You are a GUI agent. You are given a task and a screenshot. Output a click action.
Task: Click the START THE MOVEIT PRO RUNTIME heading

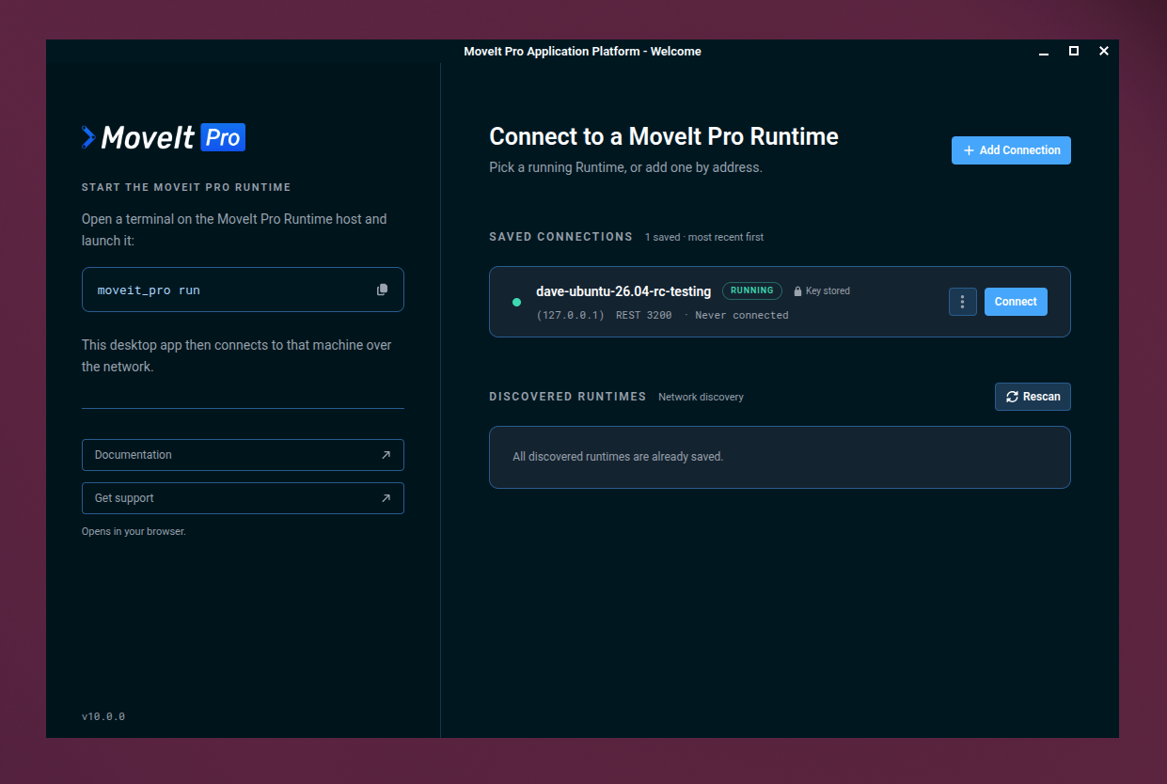[186, 187]
